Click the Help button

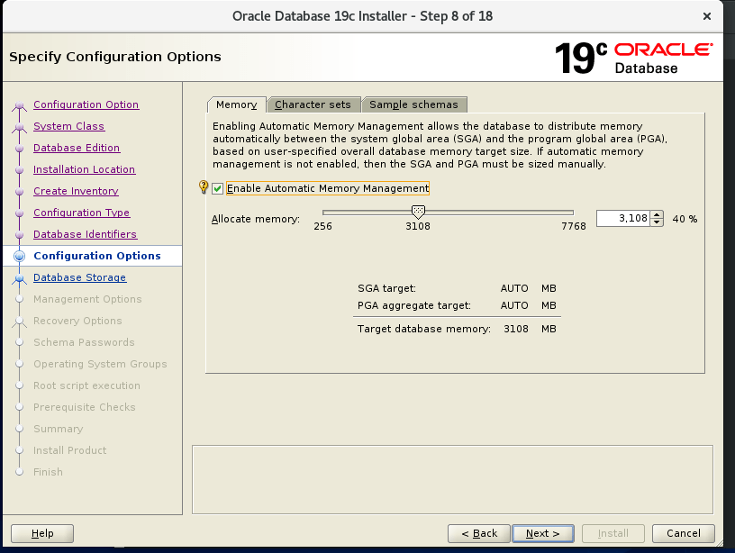tap(42, 533)
